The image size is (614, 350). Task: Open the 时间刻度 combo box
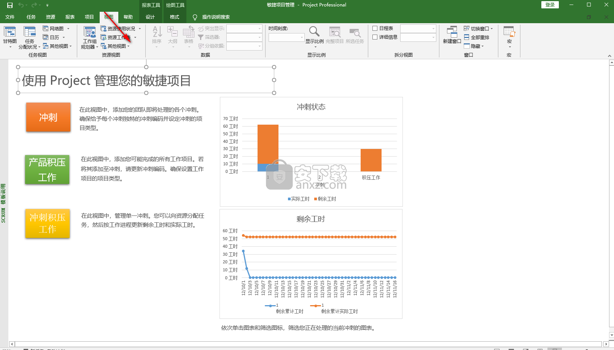(286, 37)
